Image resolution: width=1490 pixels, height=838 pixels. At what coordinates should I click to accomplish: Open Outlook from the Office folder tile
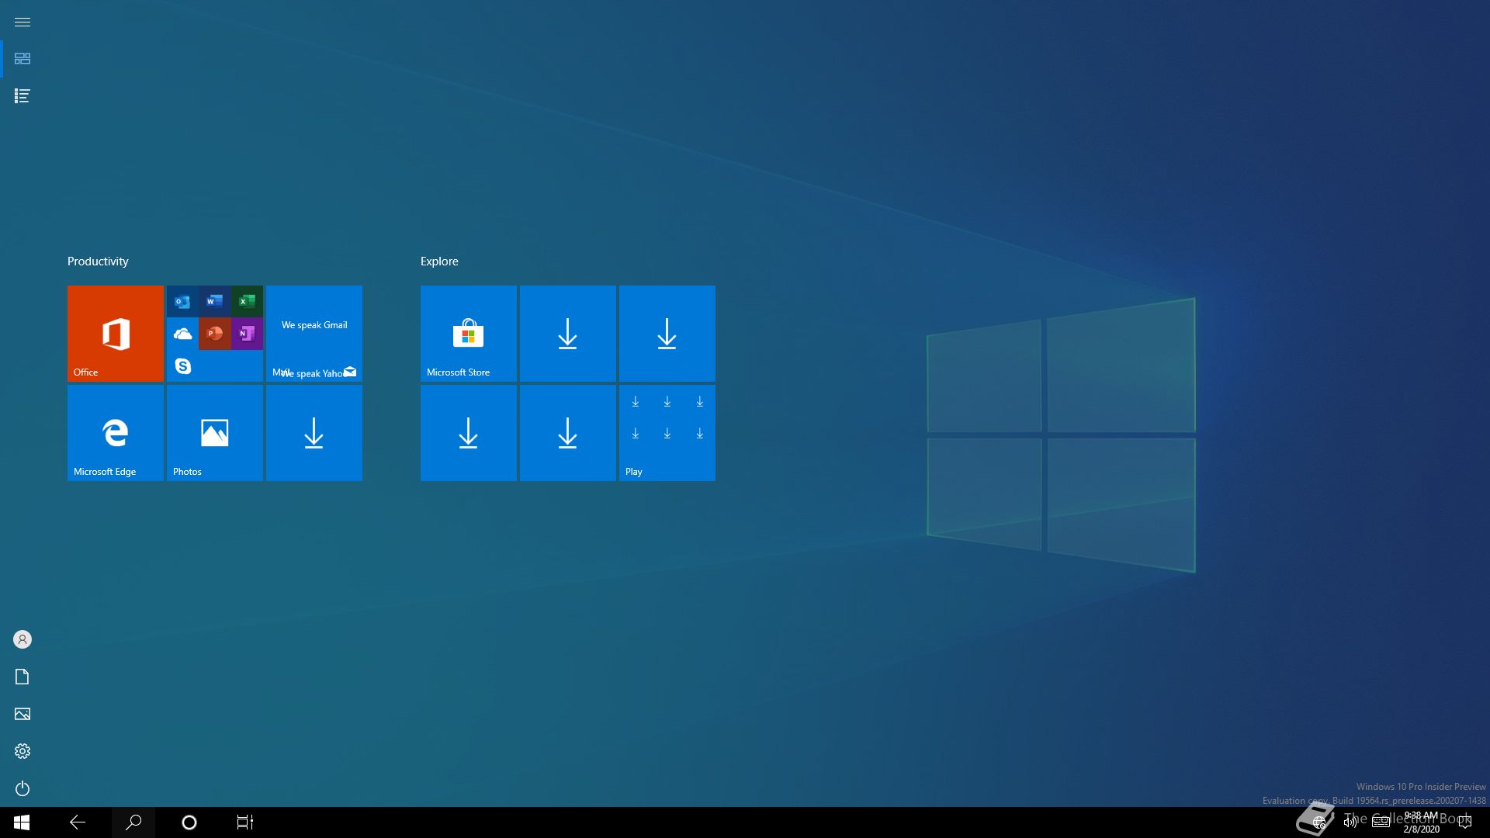point(182,302)
